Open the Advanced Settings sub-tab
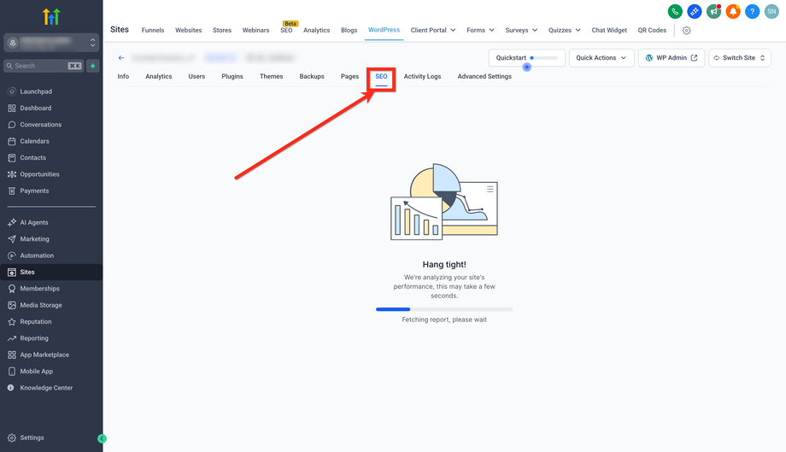This screenshot has width=786, height=452. coord(484,76)
